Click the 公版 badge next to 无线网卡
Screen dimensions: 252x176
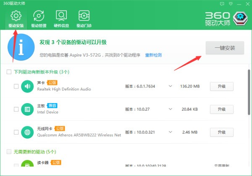[x=60, y=129]
